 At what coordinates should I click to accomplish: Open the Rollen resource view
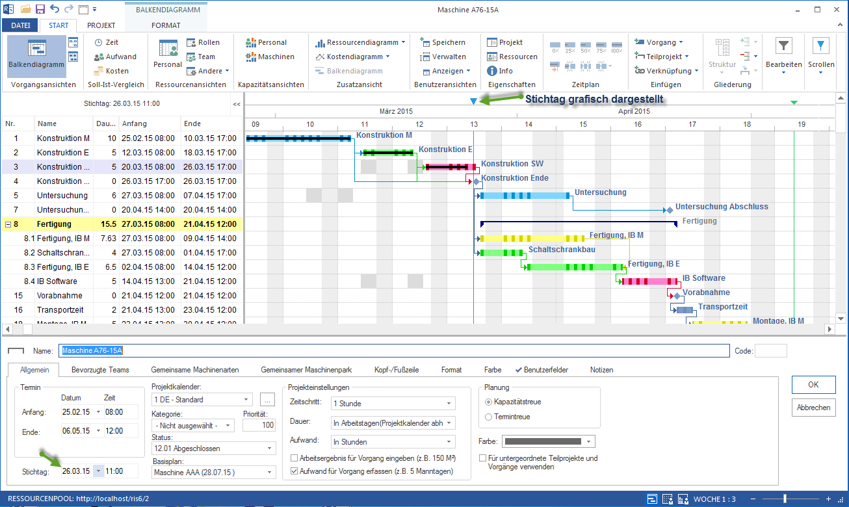(x=203, y=42)
